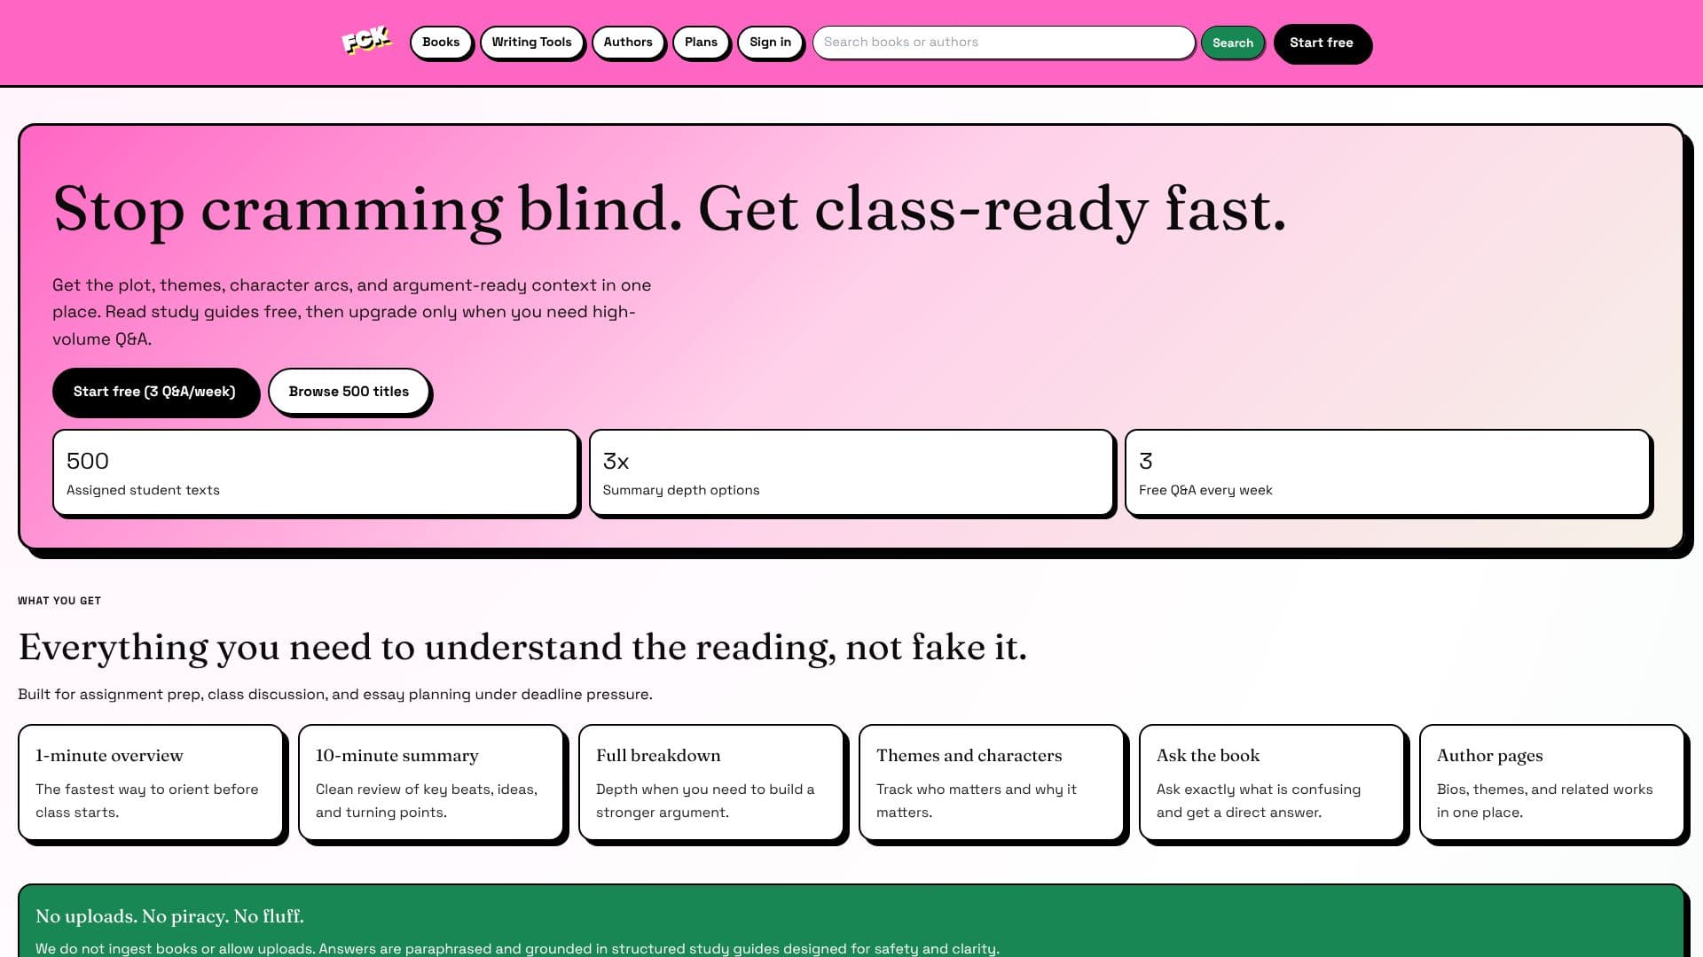Click the FCK site logo
This screenshot has height=957, width=1703.
click(x=366, y=41)
